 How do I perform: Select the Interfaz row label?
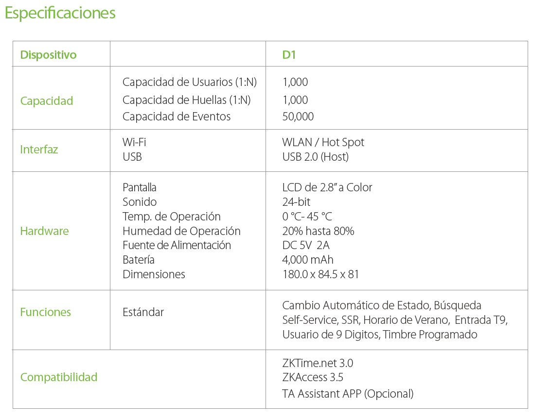tap(39, 150)
